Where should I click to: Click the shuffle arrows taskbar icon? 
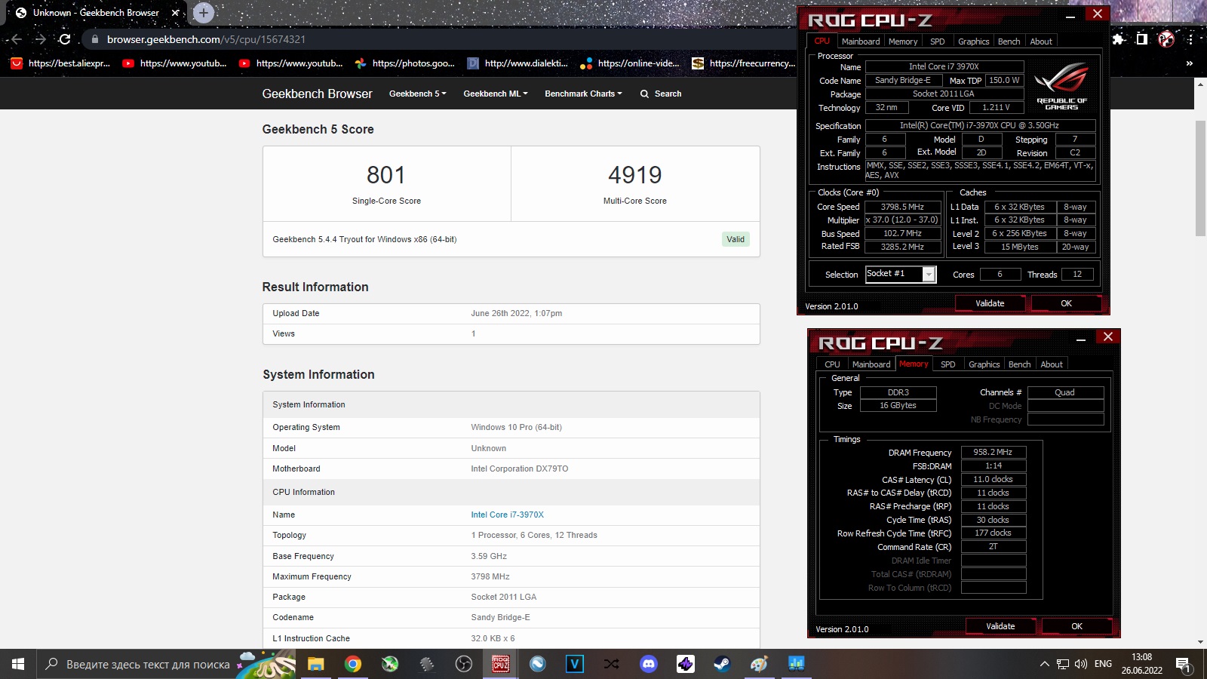tap(612, 664)
